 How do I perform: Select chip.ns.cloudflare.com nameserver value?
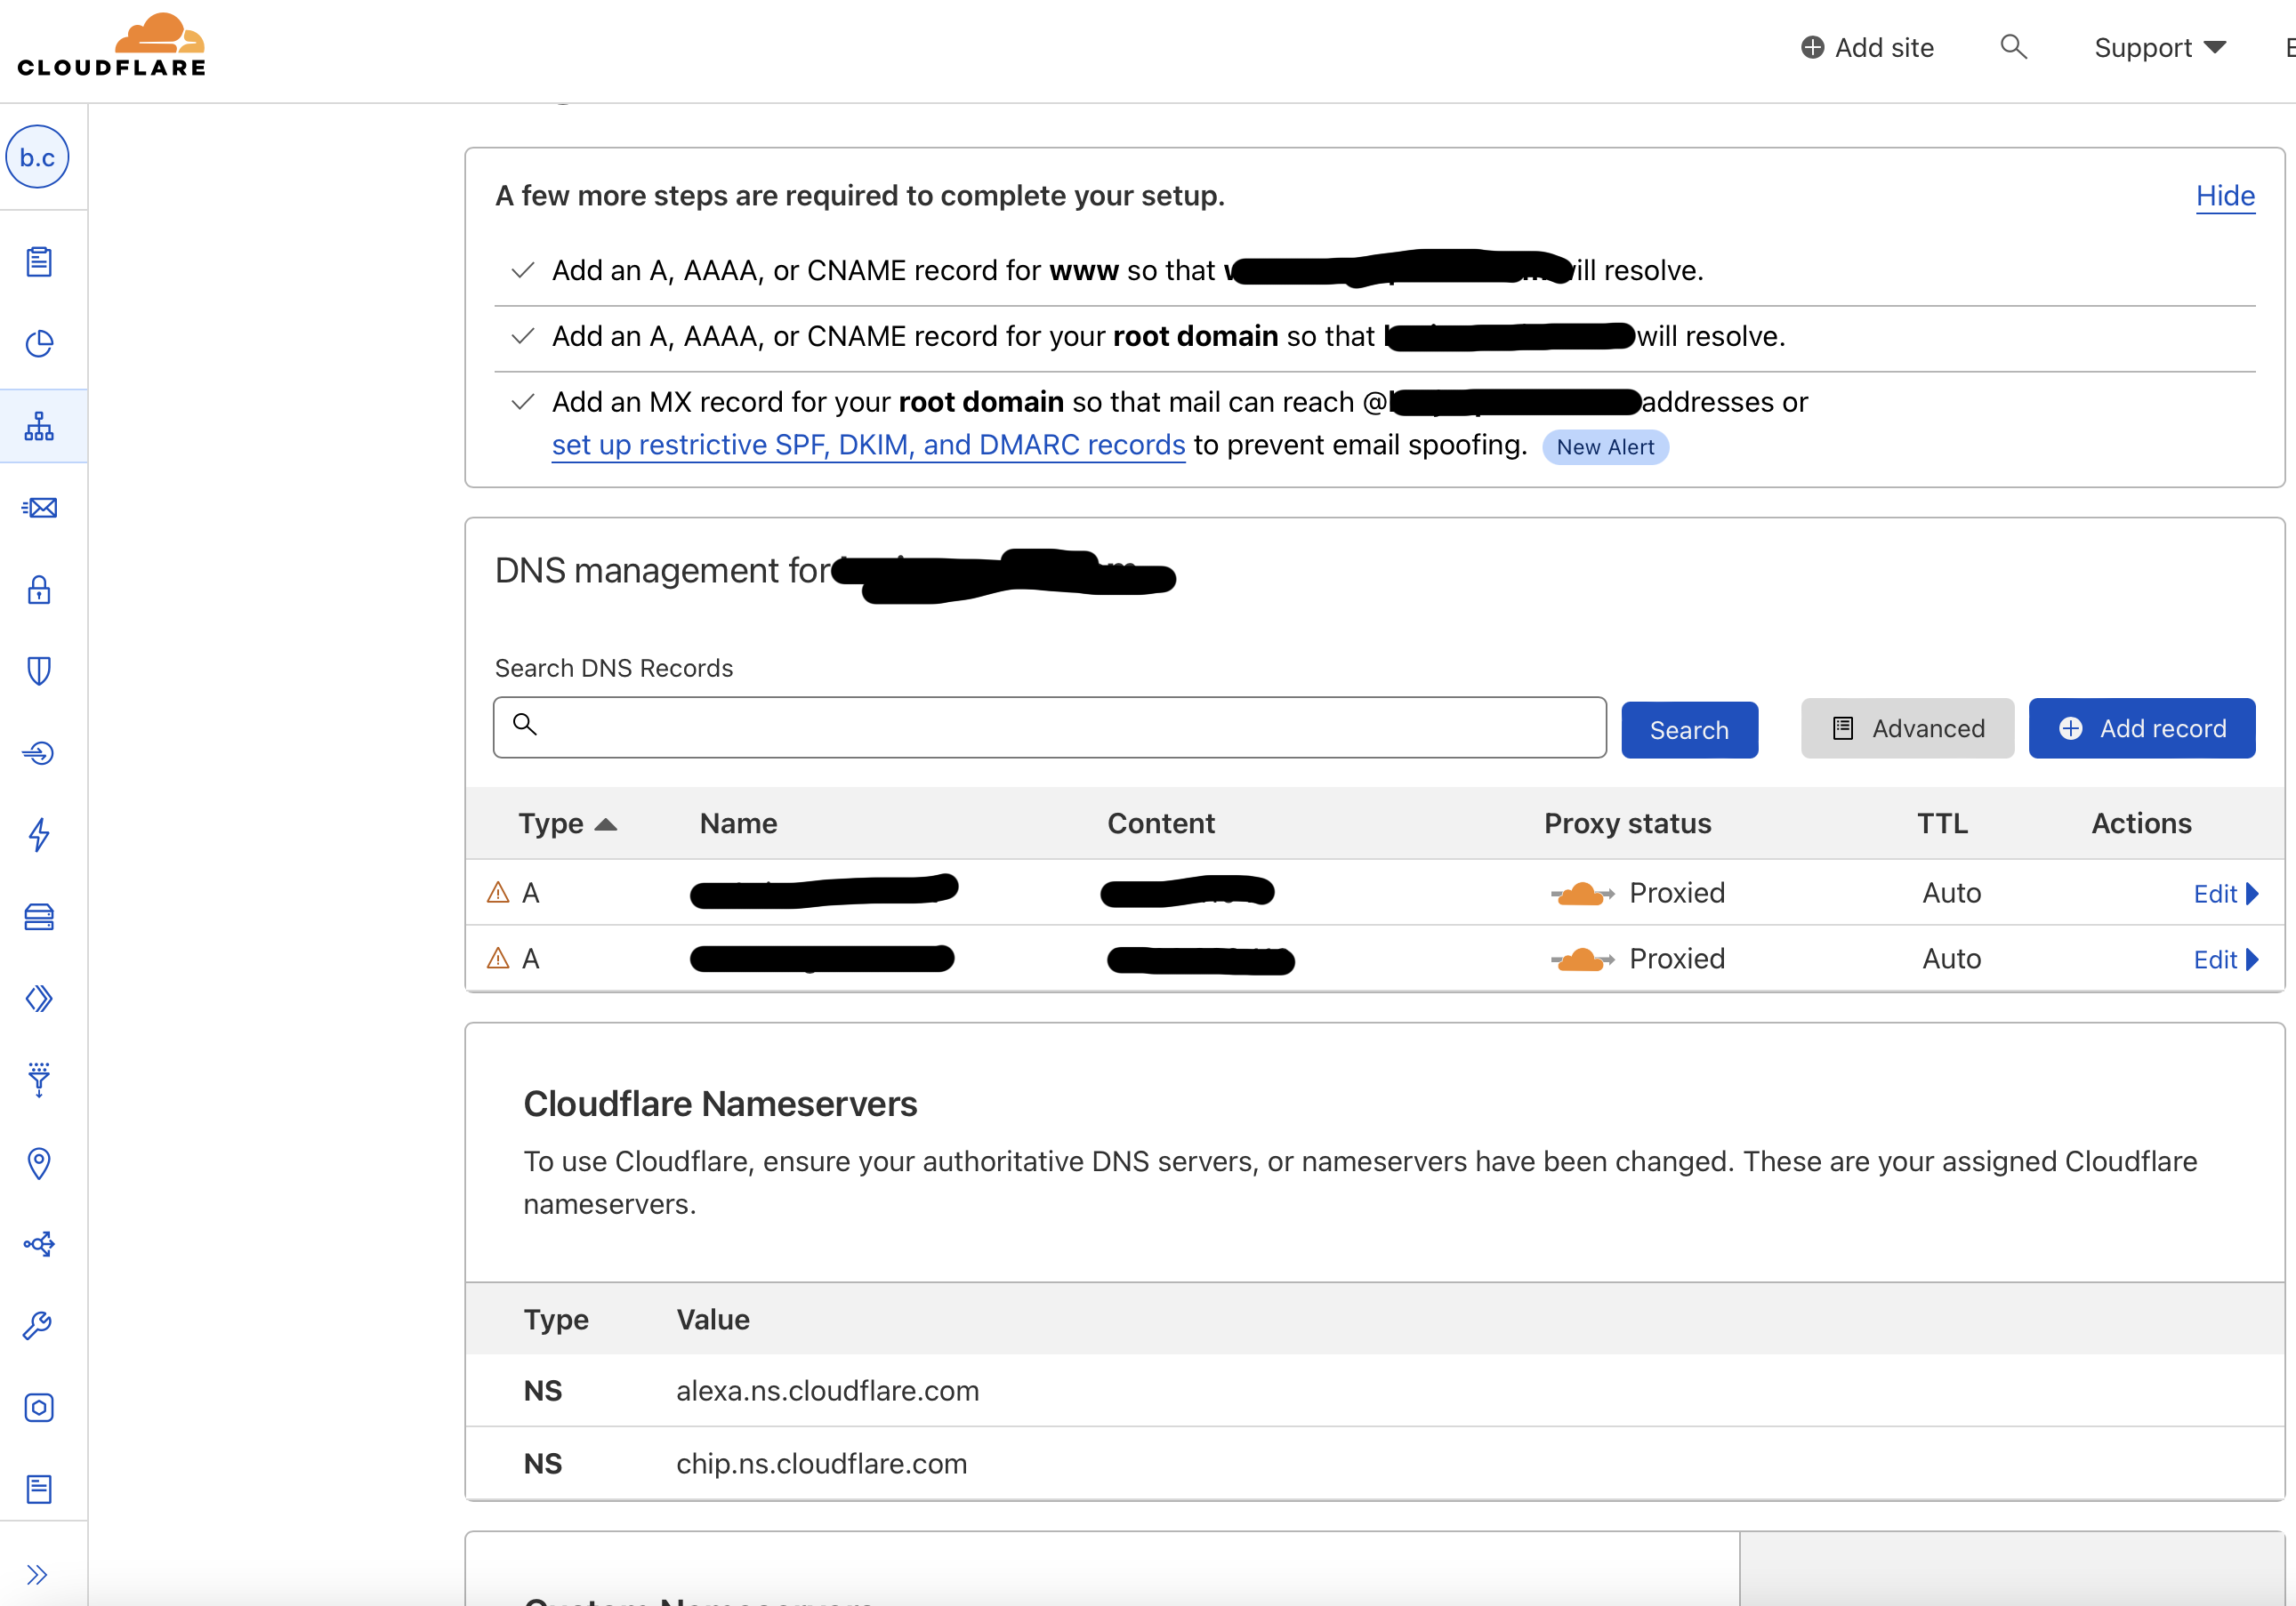click(821, 1463)
